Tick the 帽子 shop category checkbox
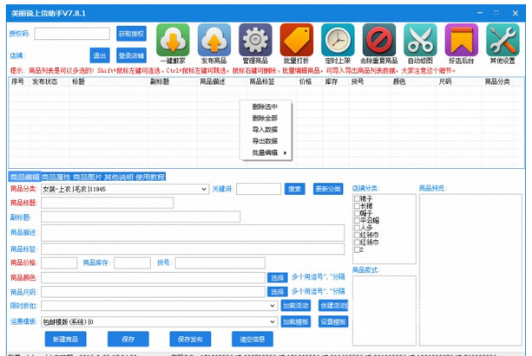Screen dimensions: 532x356 point(357,213)
